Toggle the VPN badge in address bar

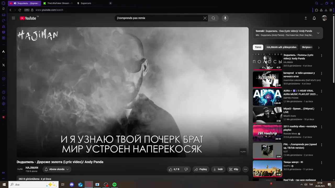pos(27,10)
